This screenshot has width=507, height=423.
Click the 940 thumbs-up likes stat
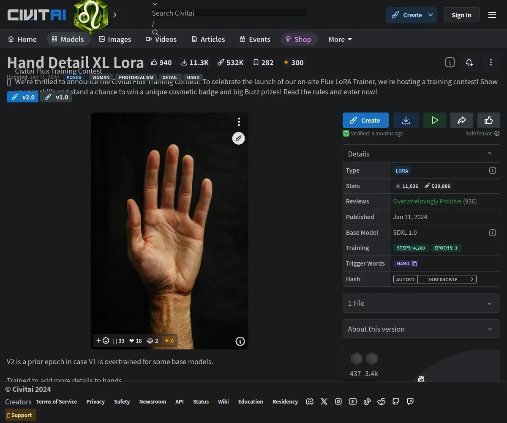[161, 63]
